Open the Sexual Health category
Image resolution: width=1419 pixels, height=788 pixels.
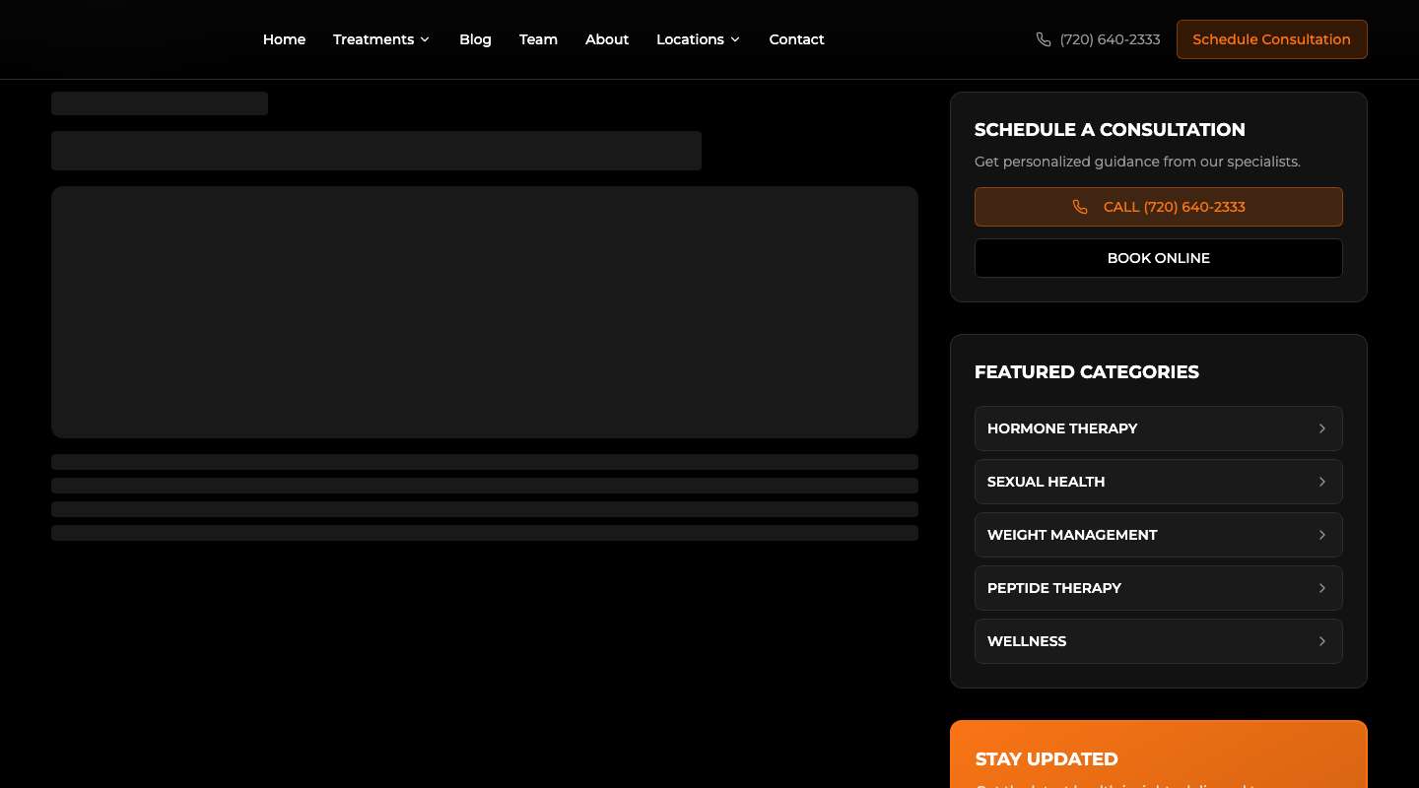[x=1158, y=482]
